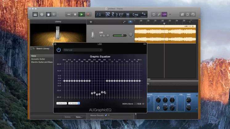Click the horizontal zoom slider above the ruler
The image size is (230, 129).
191,21
